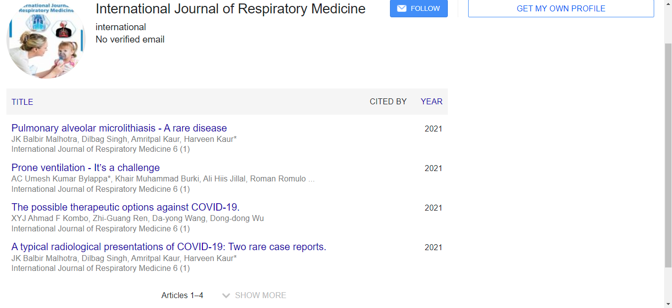Click the No verified email text

click(130, 40)
